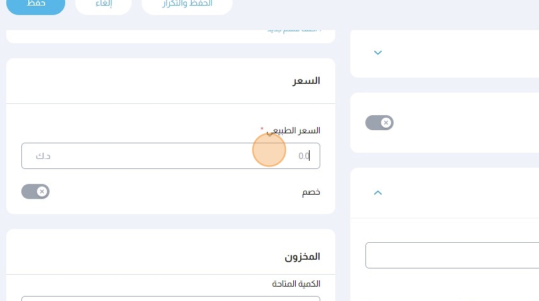Click the empty text field in right panel
Viewport: 539px width, 301px height.
point(451,255)
